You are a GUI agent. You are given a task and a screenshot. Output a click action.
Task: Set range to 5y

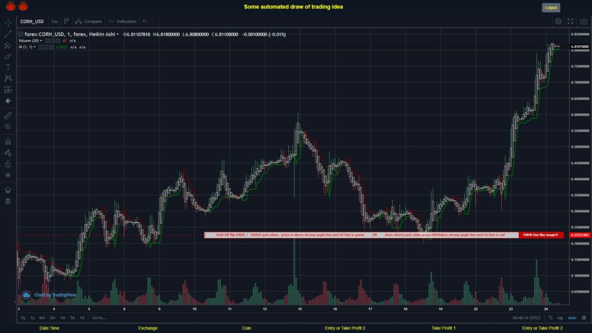coord(23,318)
